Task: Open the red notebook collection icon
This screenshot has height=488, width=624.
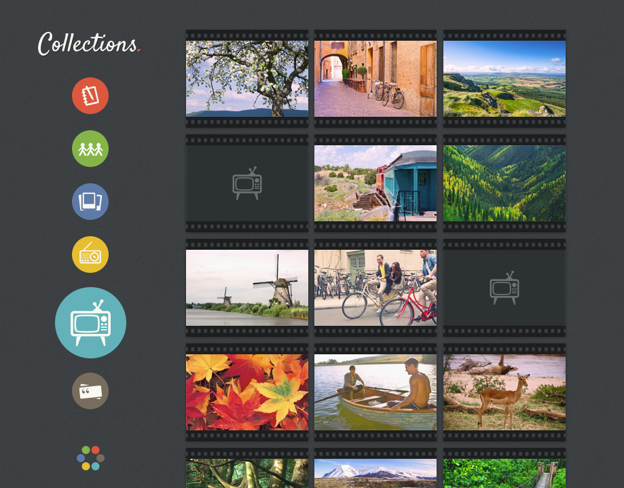Action: tap(90, 96)
